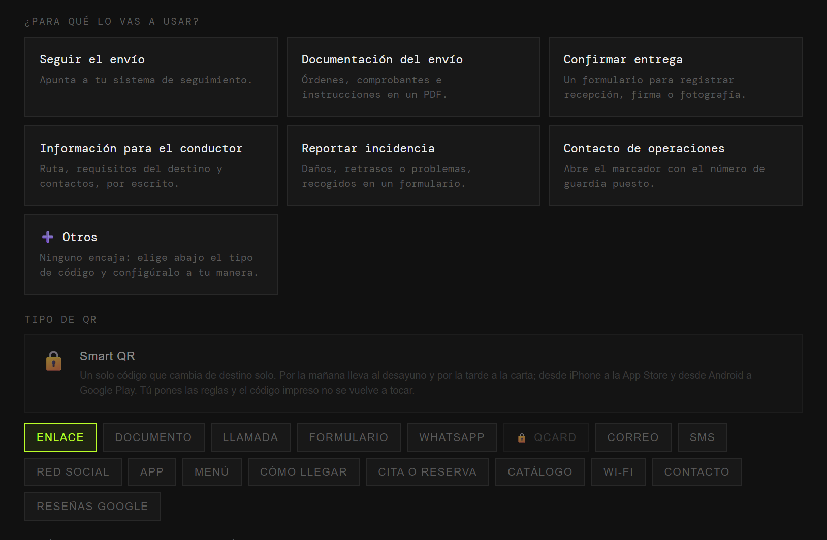This screenshot has height=540, width=827.
Task: Choose the 'Documentación del envío' card
Action: [413, 77]
